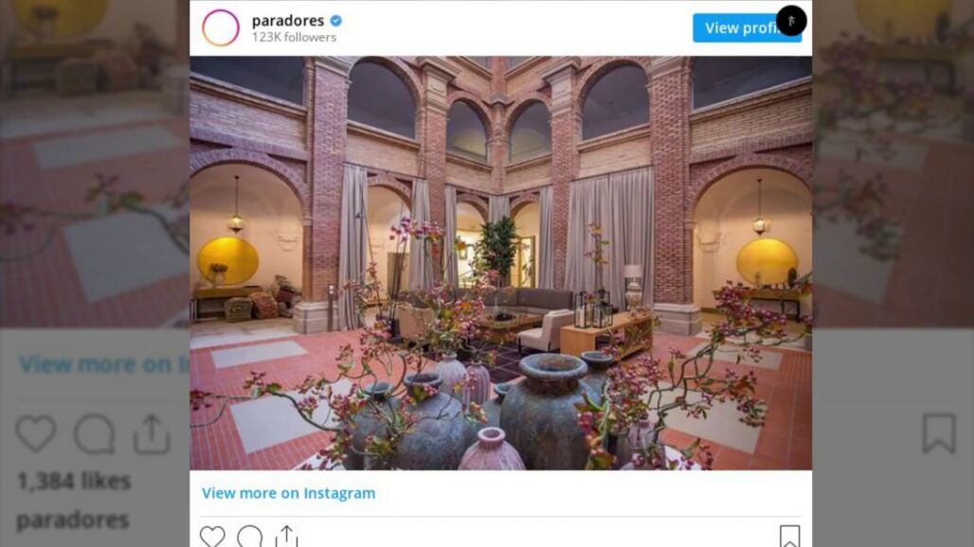This screenshot has height=547, width=974.
Task: Save the post with the sharp bookmark icon
Action: pyautogui.click(x=789, y=536)
